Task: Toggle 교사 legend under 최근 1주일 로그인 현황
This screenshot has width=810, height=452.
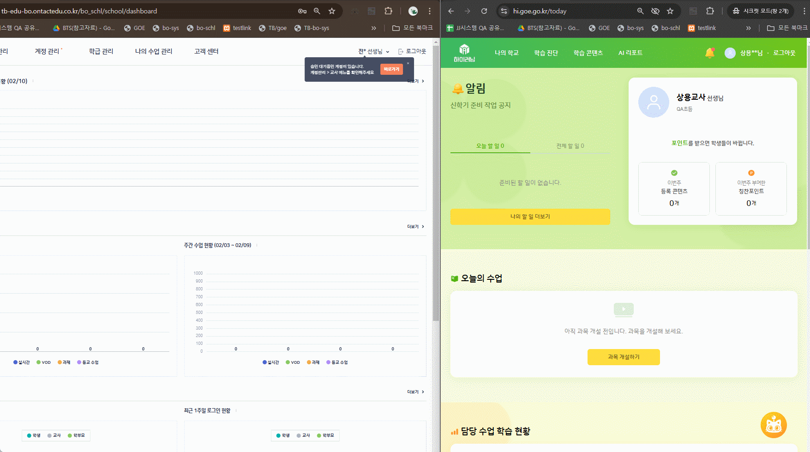Action: click(x=303, y=435)
